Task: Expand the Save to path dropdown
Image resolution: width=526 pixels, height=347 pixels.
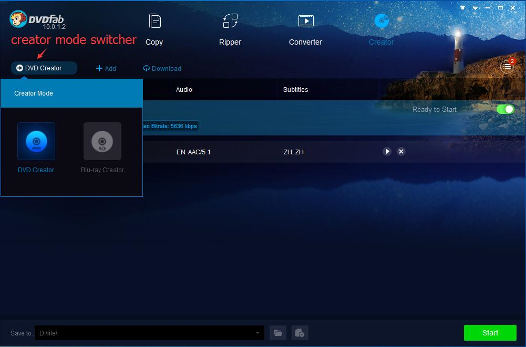Action: point(257,333)
